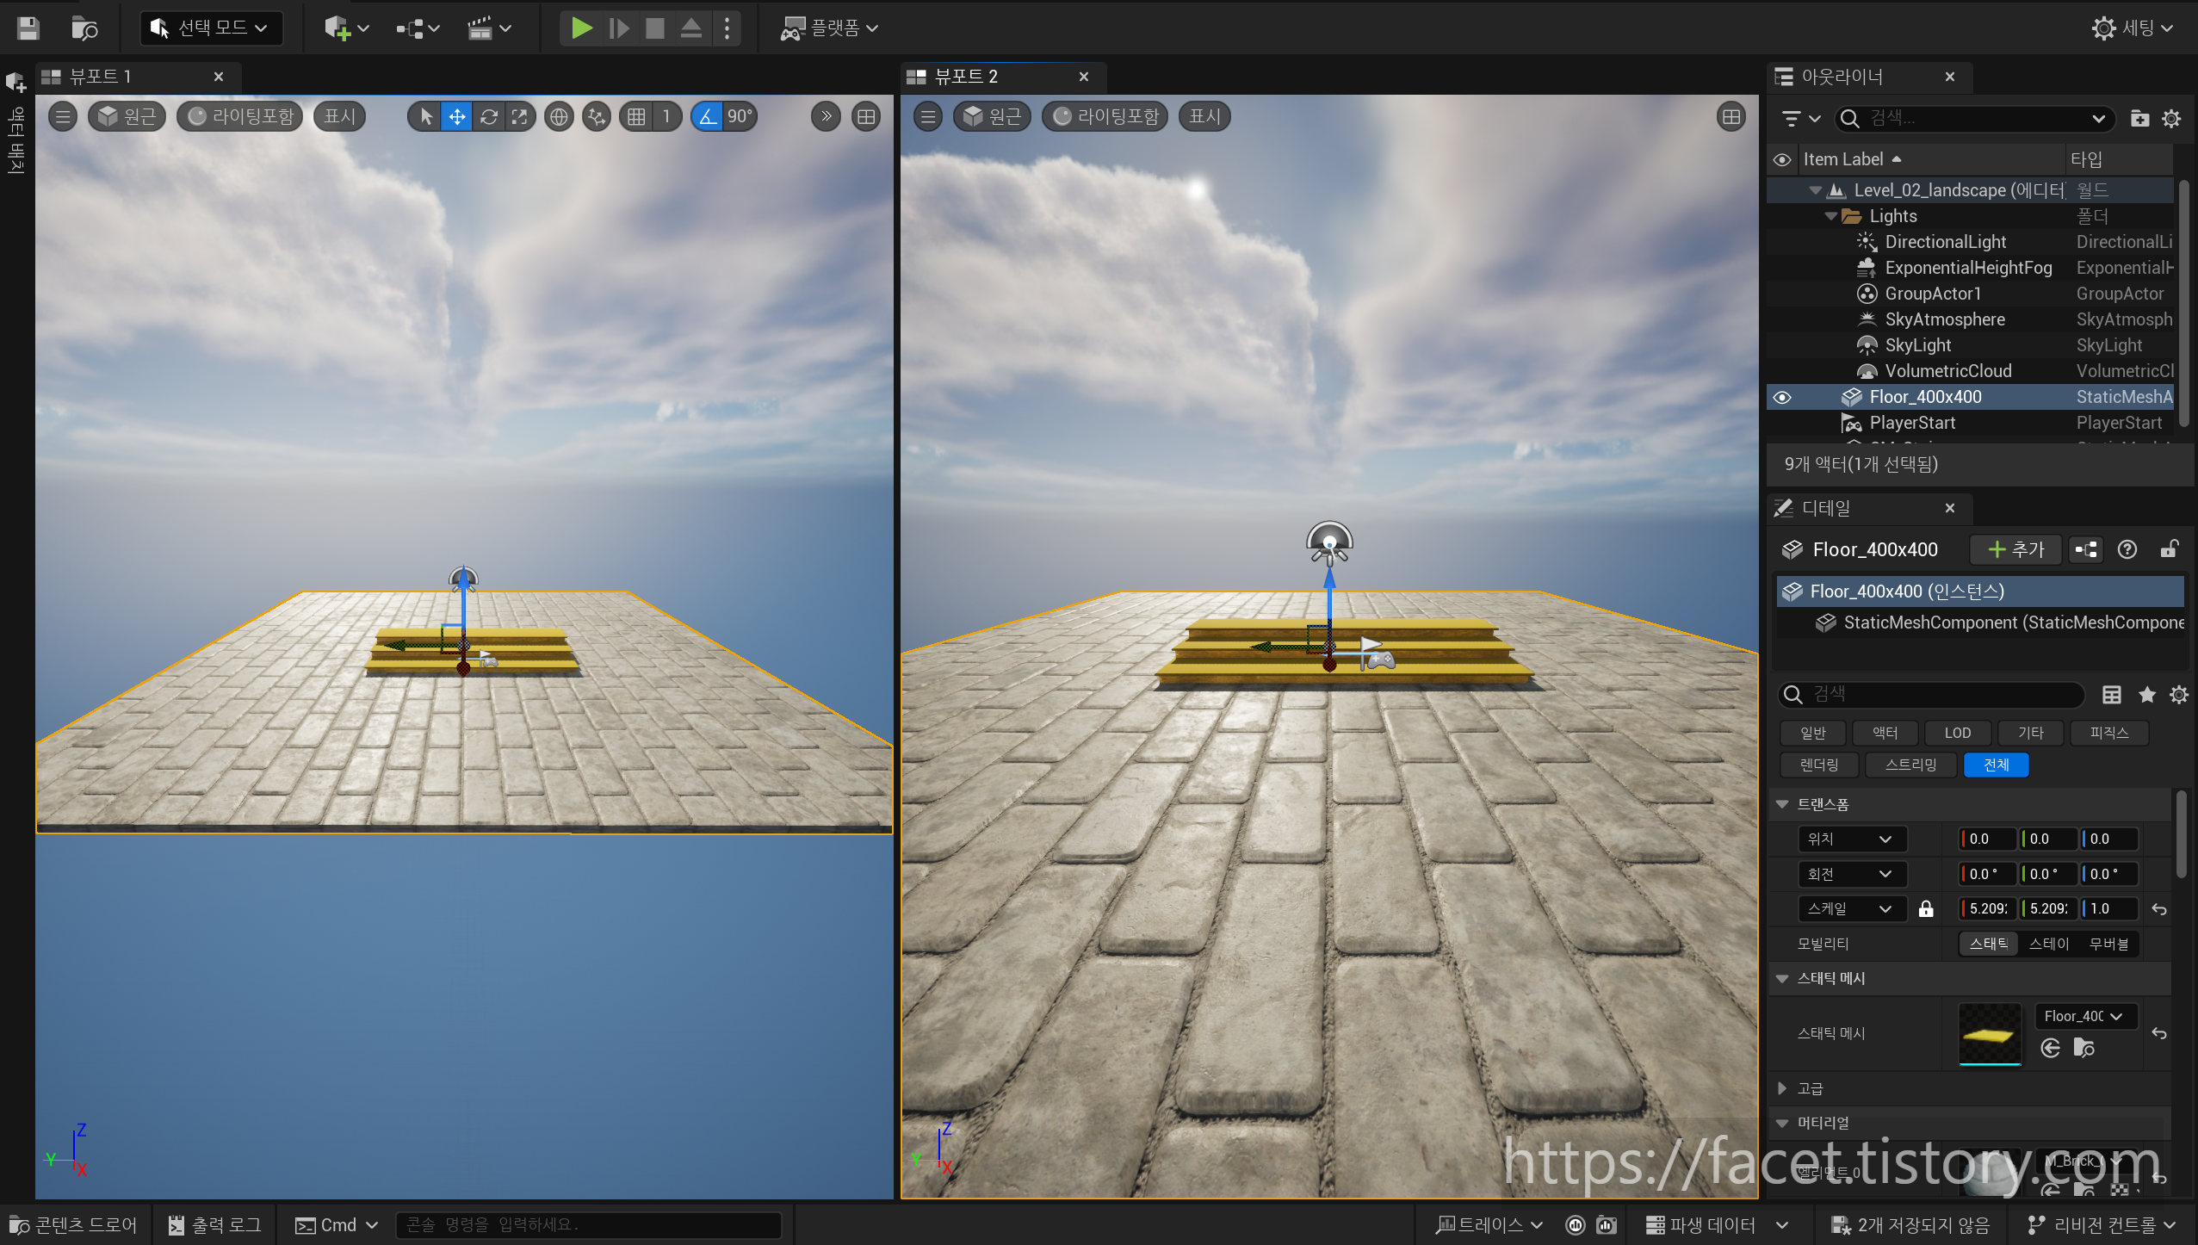Toggle rotation snap angle icon
Viewport: 2198px width, 1245px height.
tap(708, 116)
